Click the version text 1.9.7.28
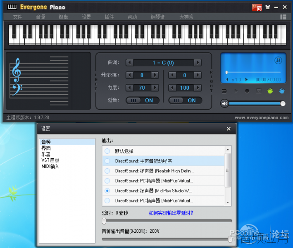 [41, 117]
